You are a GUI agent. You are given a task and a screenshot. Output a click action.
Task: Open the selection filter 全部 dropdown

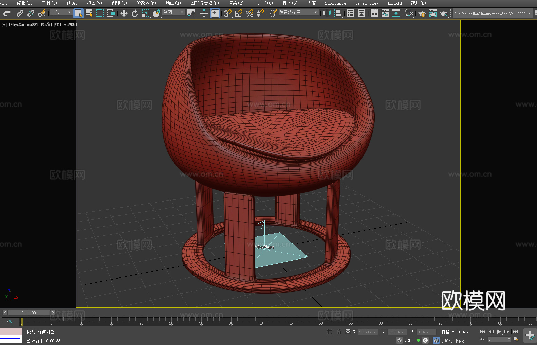click(x=61, y=12)
